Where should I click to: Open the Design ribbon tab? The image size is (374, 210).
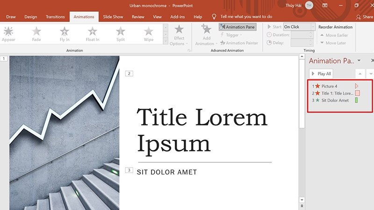(31, 17)
